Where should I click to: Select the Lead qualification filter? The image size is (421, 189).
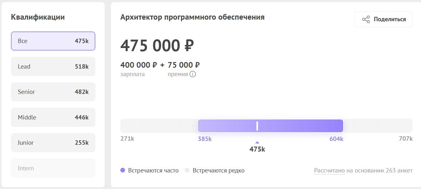pyautogui.click(x=53, y=66)
